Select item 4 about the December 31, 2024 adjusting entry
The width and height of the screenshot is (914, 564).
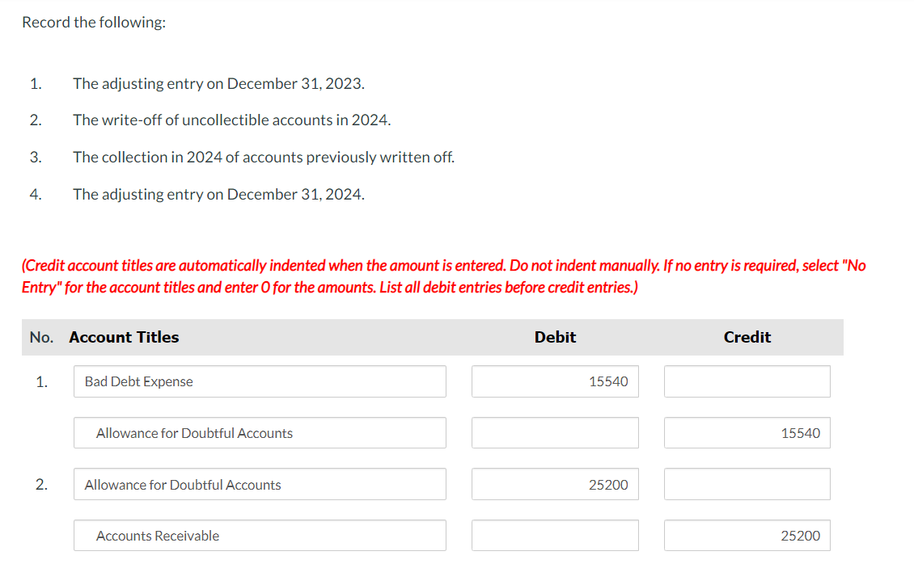(218, 194)
